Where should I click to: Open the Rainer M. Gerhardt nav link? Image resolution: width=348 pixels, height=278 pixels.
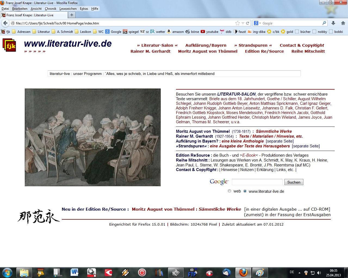(150, 51)
